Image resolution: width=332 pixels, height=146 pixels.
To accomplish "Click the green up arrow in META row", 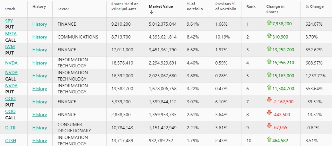I will [269, 36].
